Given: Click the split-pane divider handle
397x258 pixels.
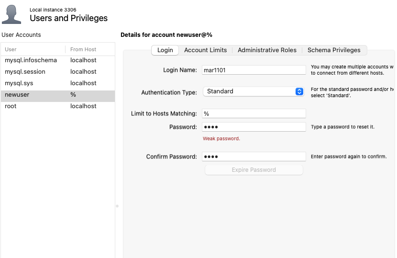Looking at the screenshot, I should click(117, 206).
